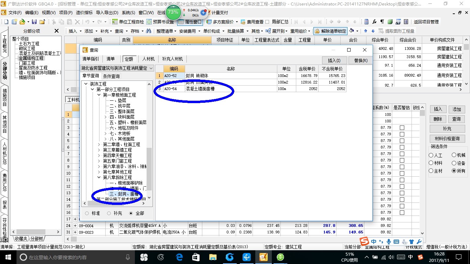Click 单位工程自检 toolbar button
470x264 pixels.
[128, 22]
